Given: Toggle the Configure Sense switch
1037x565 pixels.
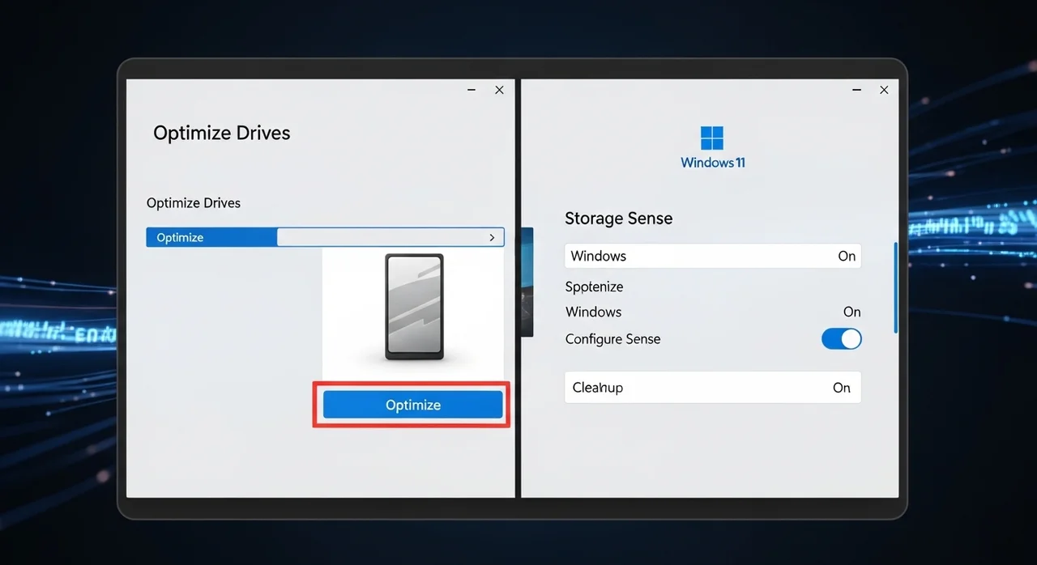Looking at the screenshot, I should [x=841, y=339].
